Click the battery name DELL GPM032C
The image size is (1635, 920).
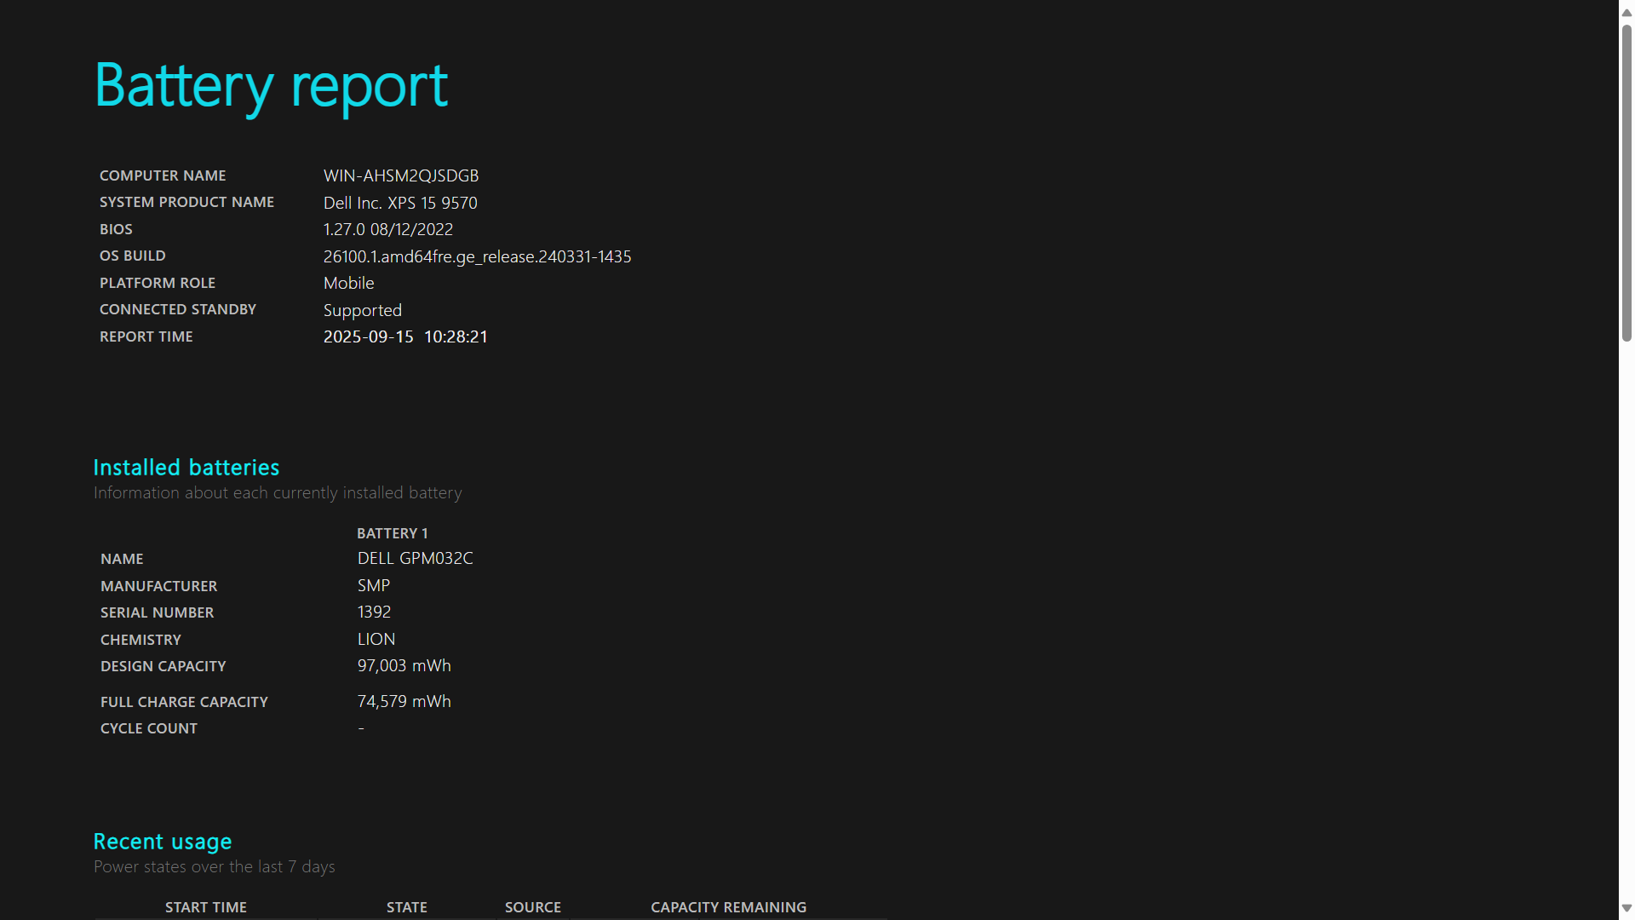pyautogui.click(x=415, y=558)
